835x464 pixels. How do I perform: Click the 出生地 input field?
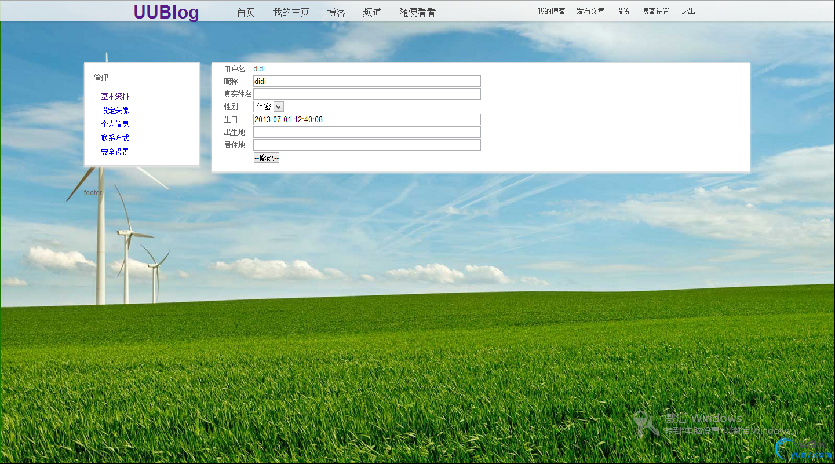(367, 132)
